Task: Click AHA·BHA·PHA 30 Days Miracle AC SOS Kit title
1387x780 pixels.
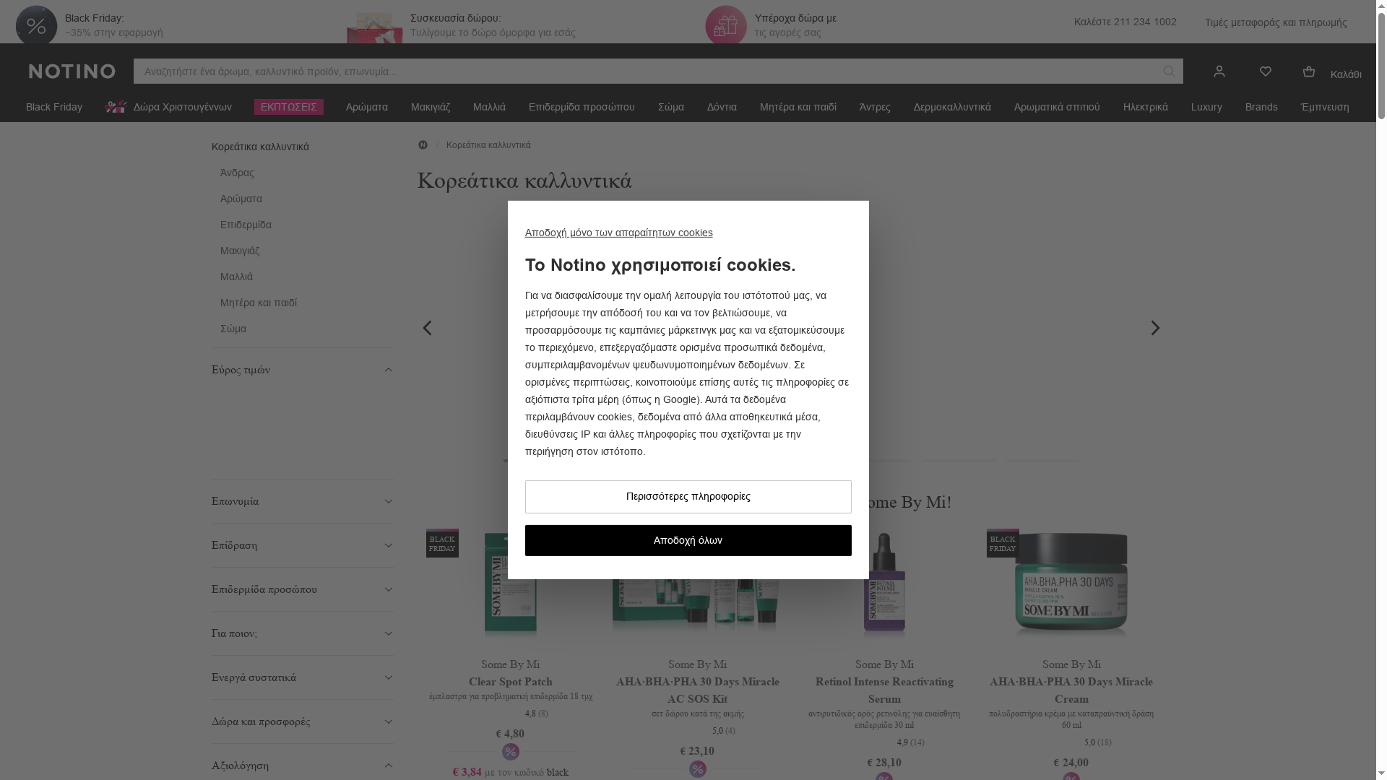Action: pos(698,690)
